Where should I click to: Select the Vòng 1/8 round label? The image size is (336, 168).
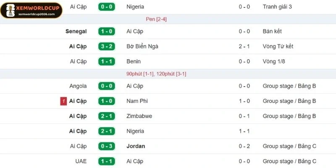tap(275, 61)
